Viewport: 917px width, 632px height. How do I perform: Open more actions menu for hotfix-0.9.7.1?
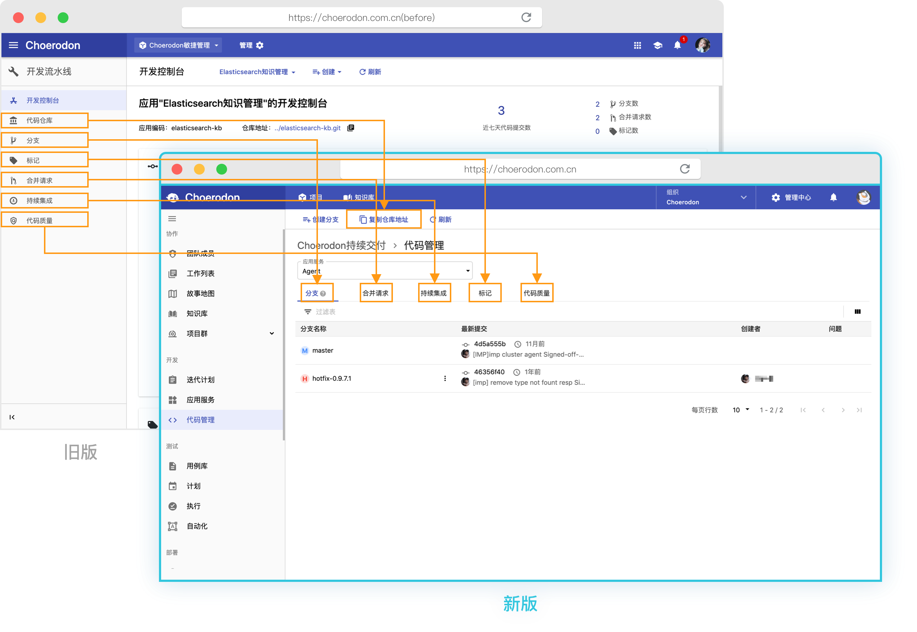(x=445, y=378)
